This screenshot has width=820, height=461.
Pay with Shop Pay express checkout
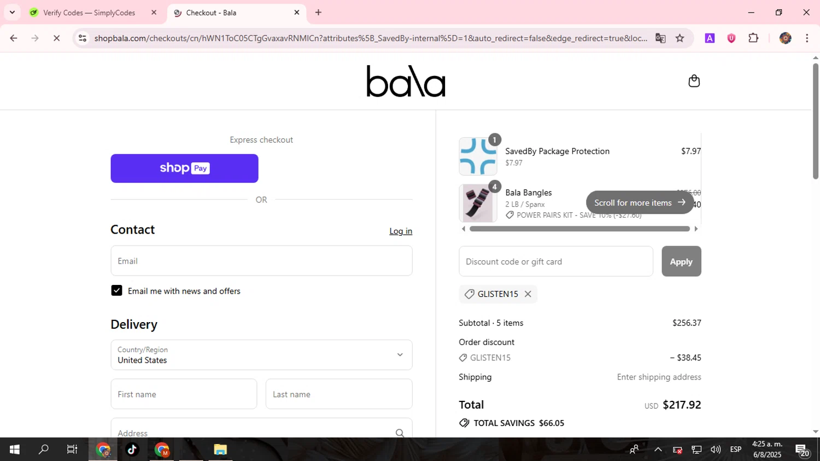pyautogui.click(x=184, y=168)
